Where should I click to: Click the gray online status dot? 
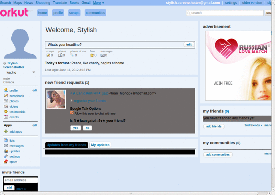point(4,63)
